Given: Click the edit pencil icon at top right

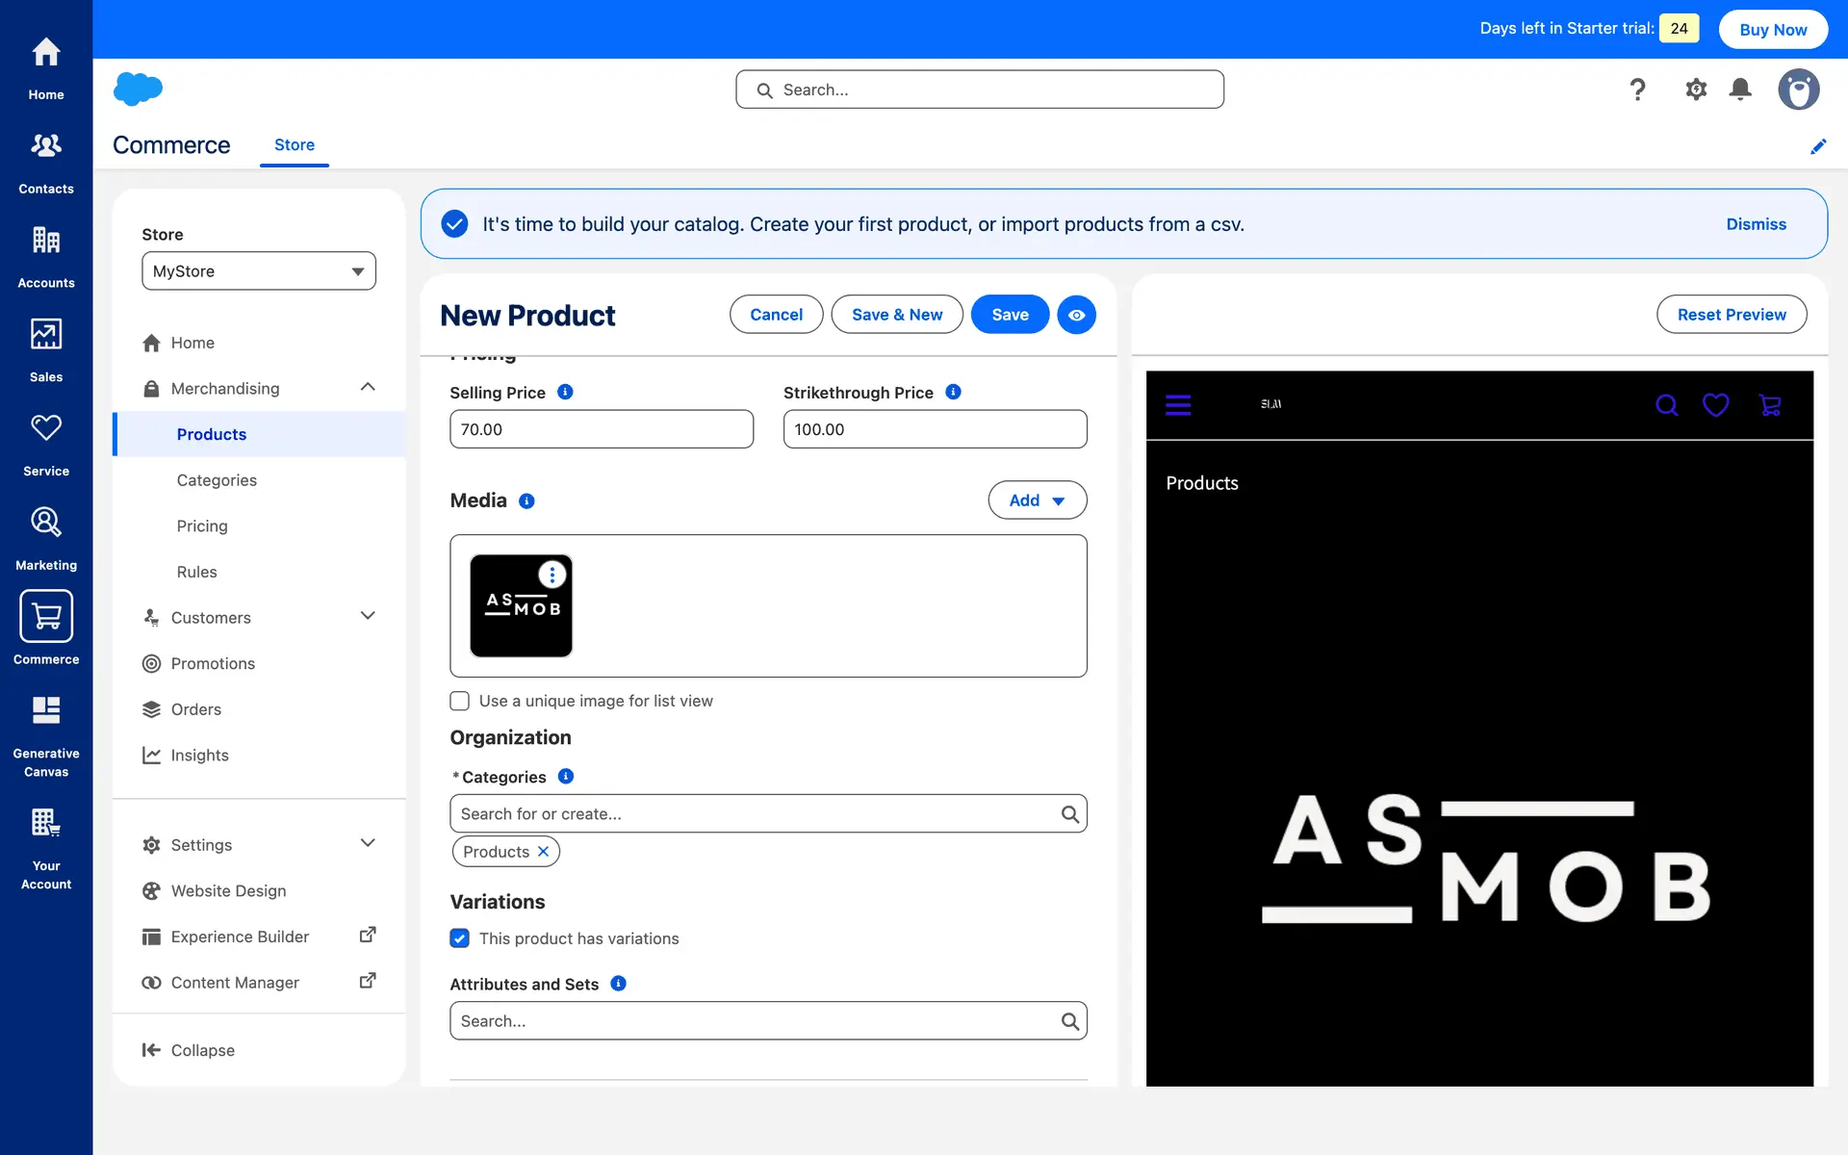Looking at the screenshot, I should 1818,146.
